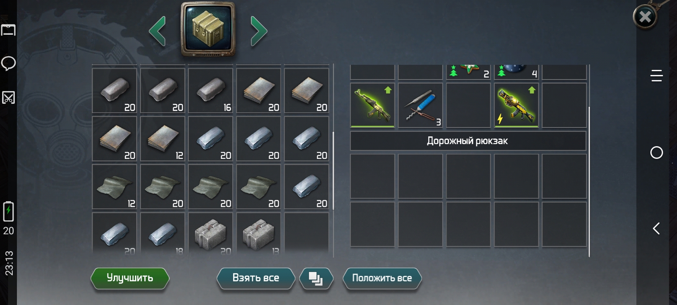Click the Положить все button
677x305 pixels.
pos(382,278)
